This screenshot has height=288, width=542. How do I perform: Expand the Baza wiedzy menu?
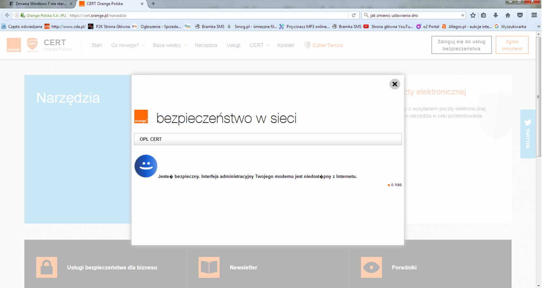click(x=170, y=45)
